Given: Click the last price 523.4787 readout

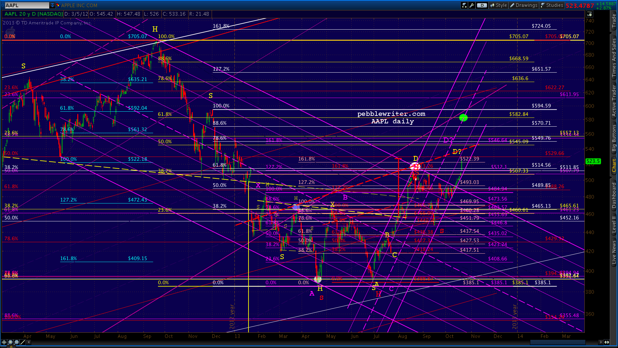Looking at the screenshot, I should pyautogui.click(x=580, y=6).
